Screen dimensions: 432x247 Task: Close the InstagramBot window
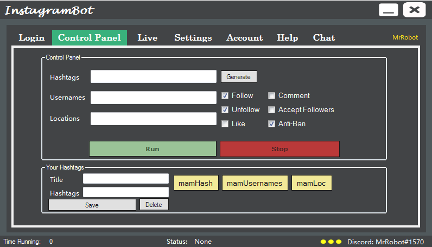click(415, 10)
